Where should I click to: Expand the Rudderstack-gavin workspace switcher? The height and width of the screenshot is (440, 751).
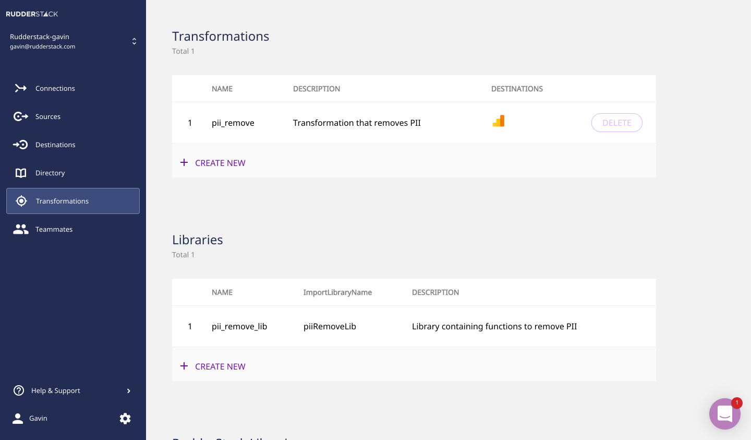pos(134,41)
